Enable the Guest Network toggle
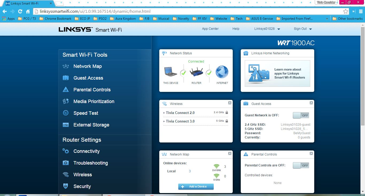 click(301, 115)
